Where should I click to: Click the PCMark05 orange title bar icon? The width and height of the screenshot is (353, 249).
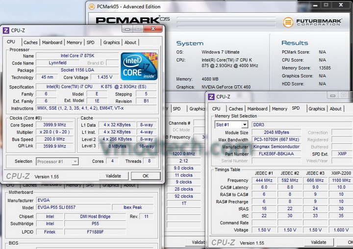(x=92, y=7)
